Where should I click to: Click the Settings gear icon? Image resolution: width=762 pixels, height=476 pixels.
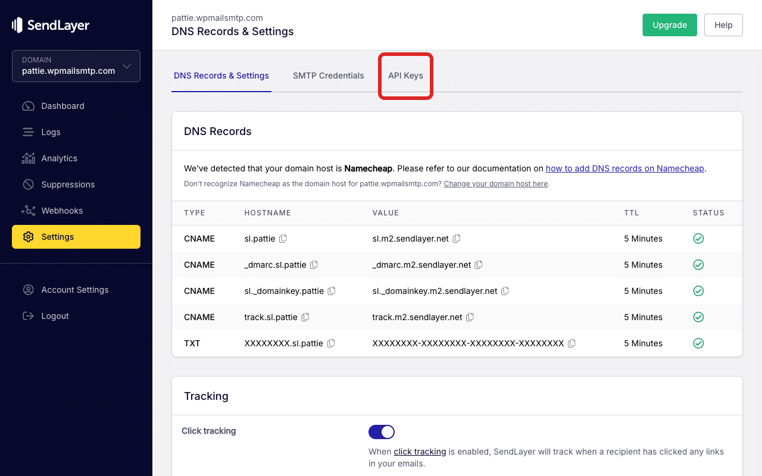[28, 237]
